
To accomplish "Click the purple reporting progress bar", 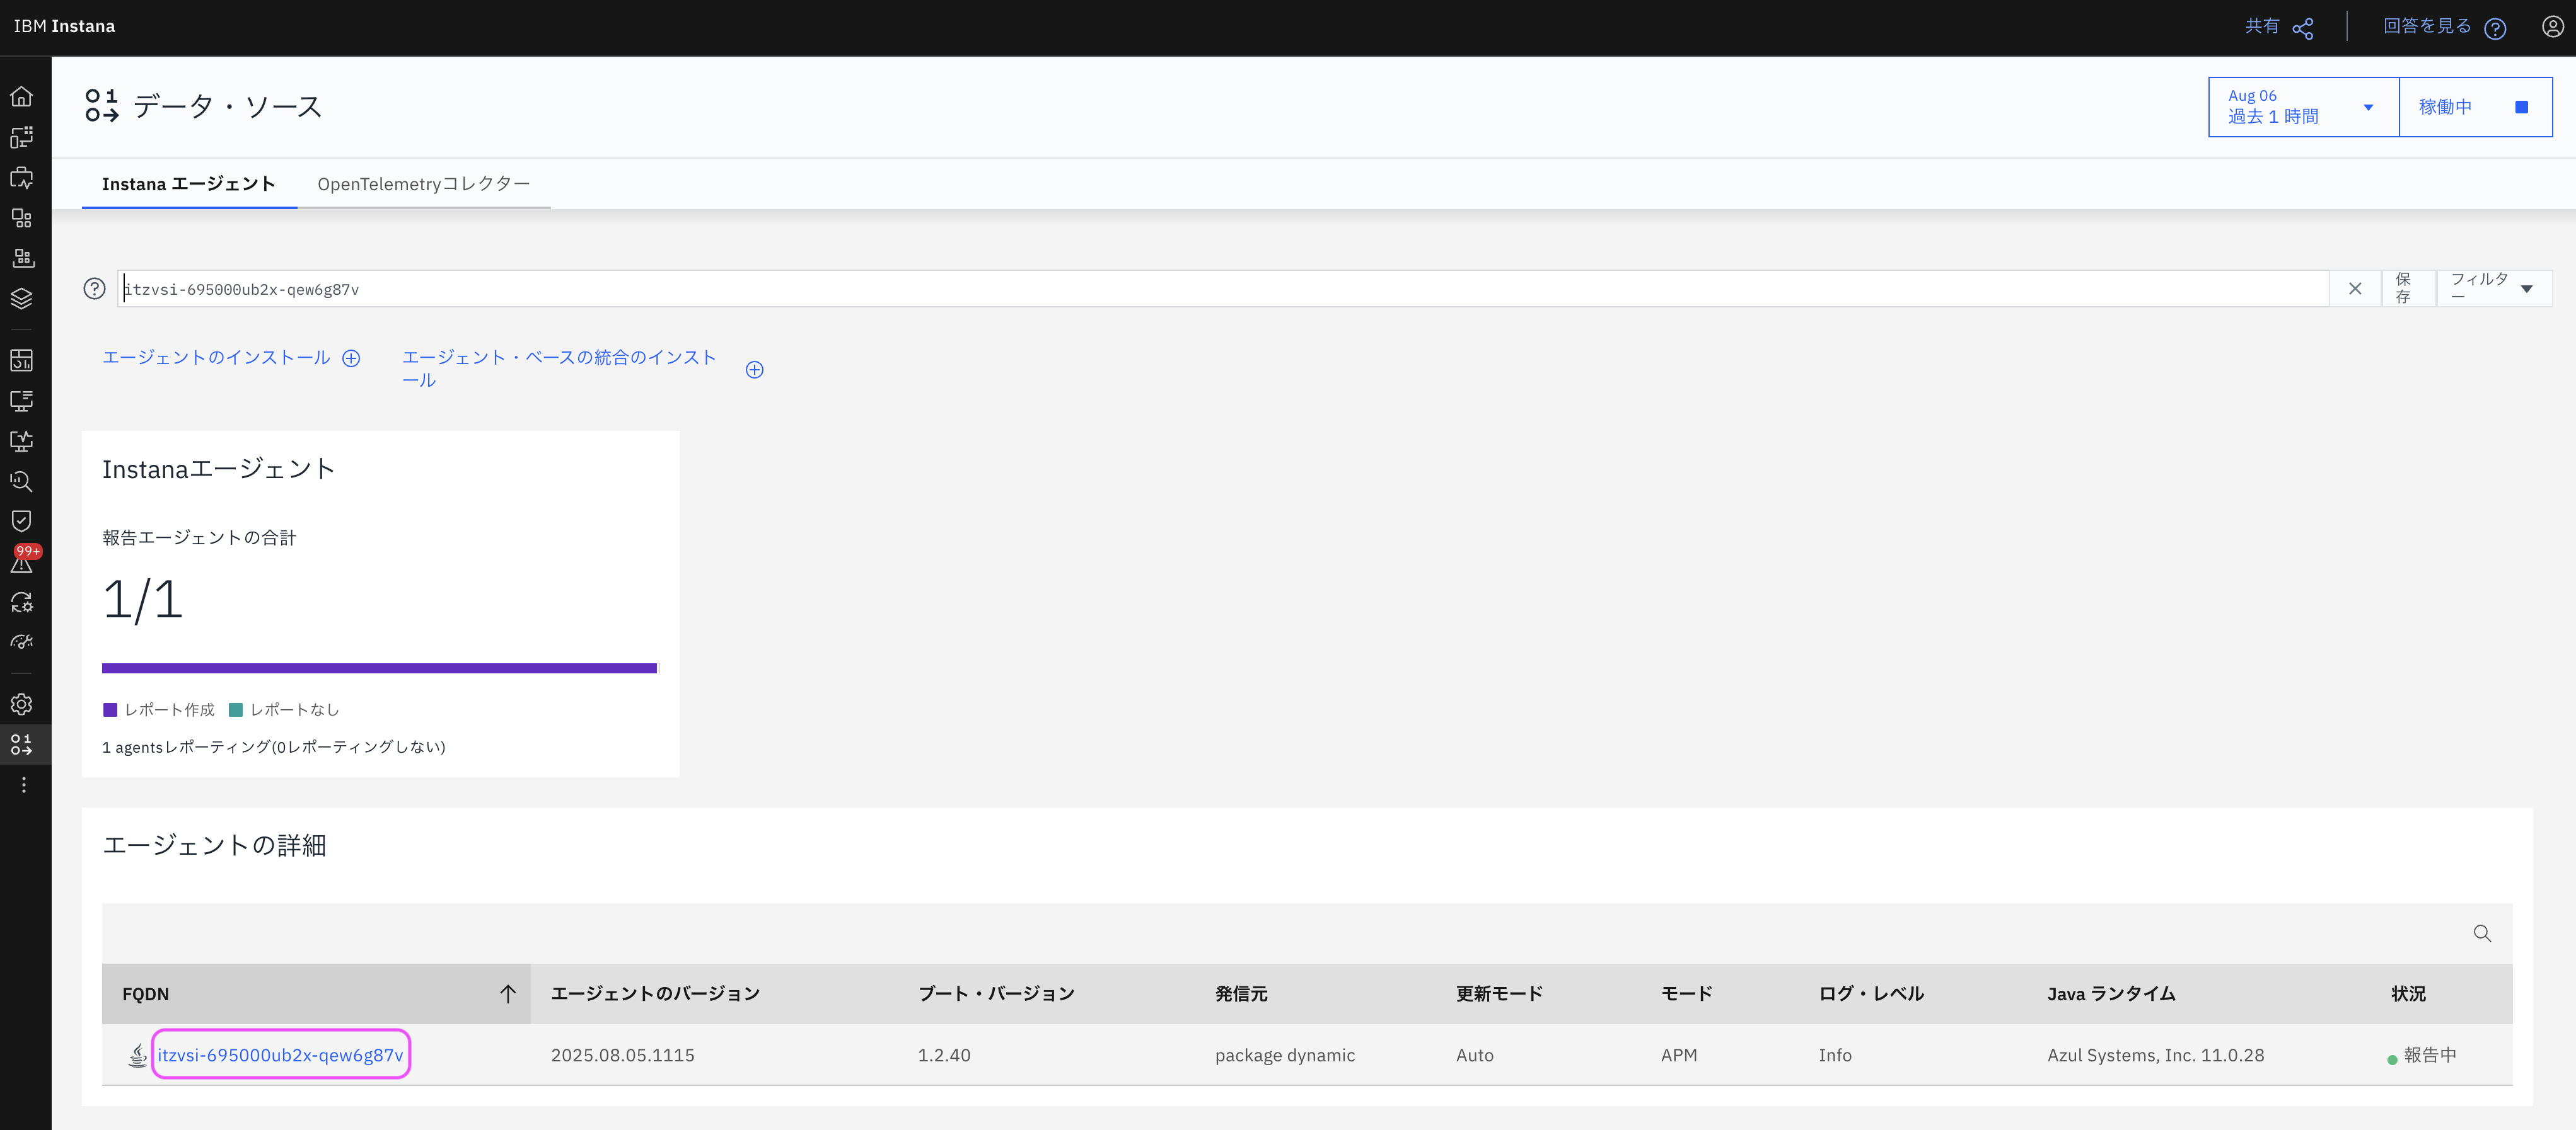I will [379, 668].
